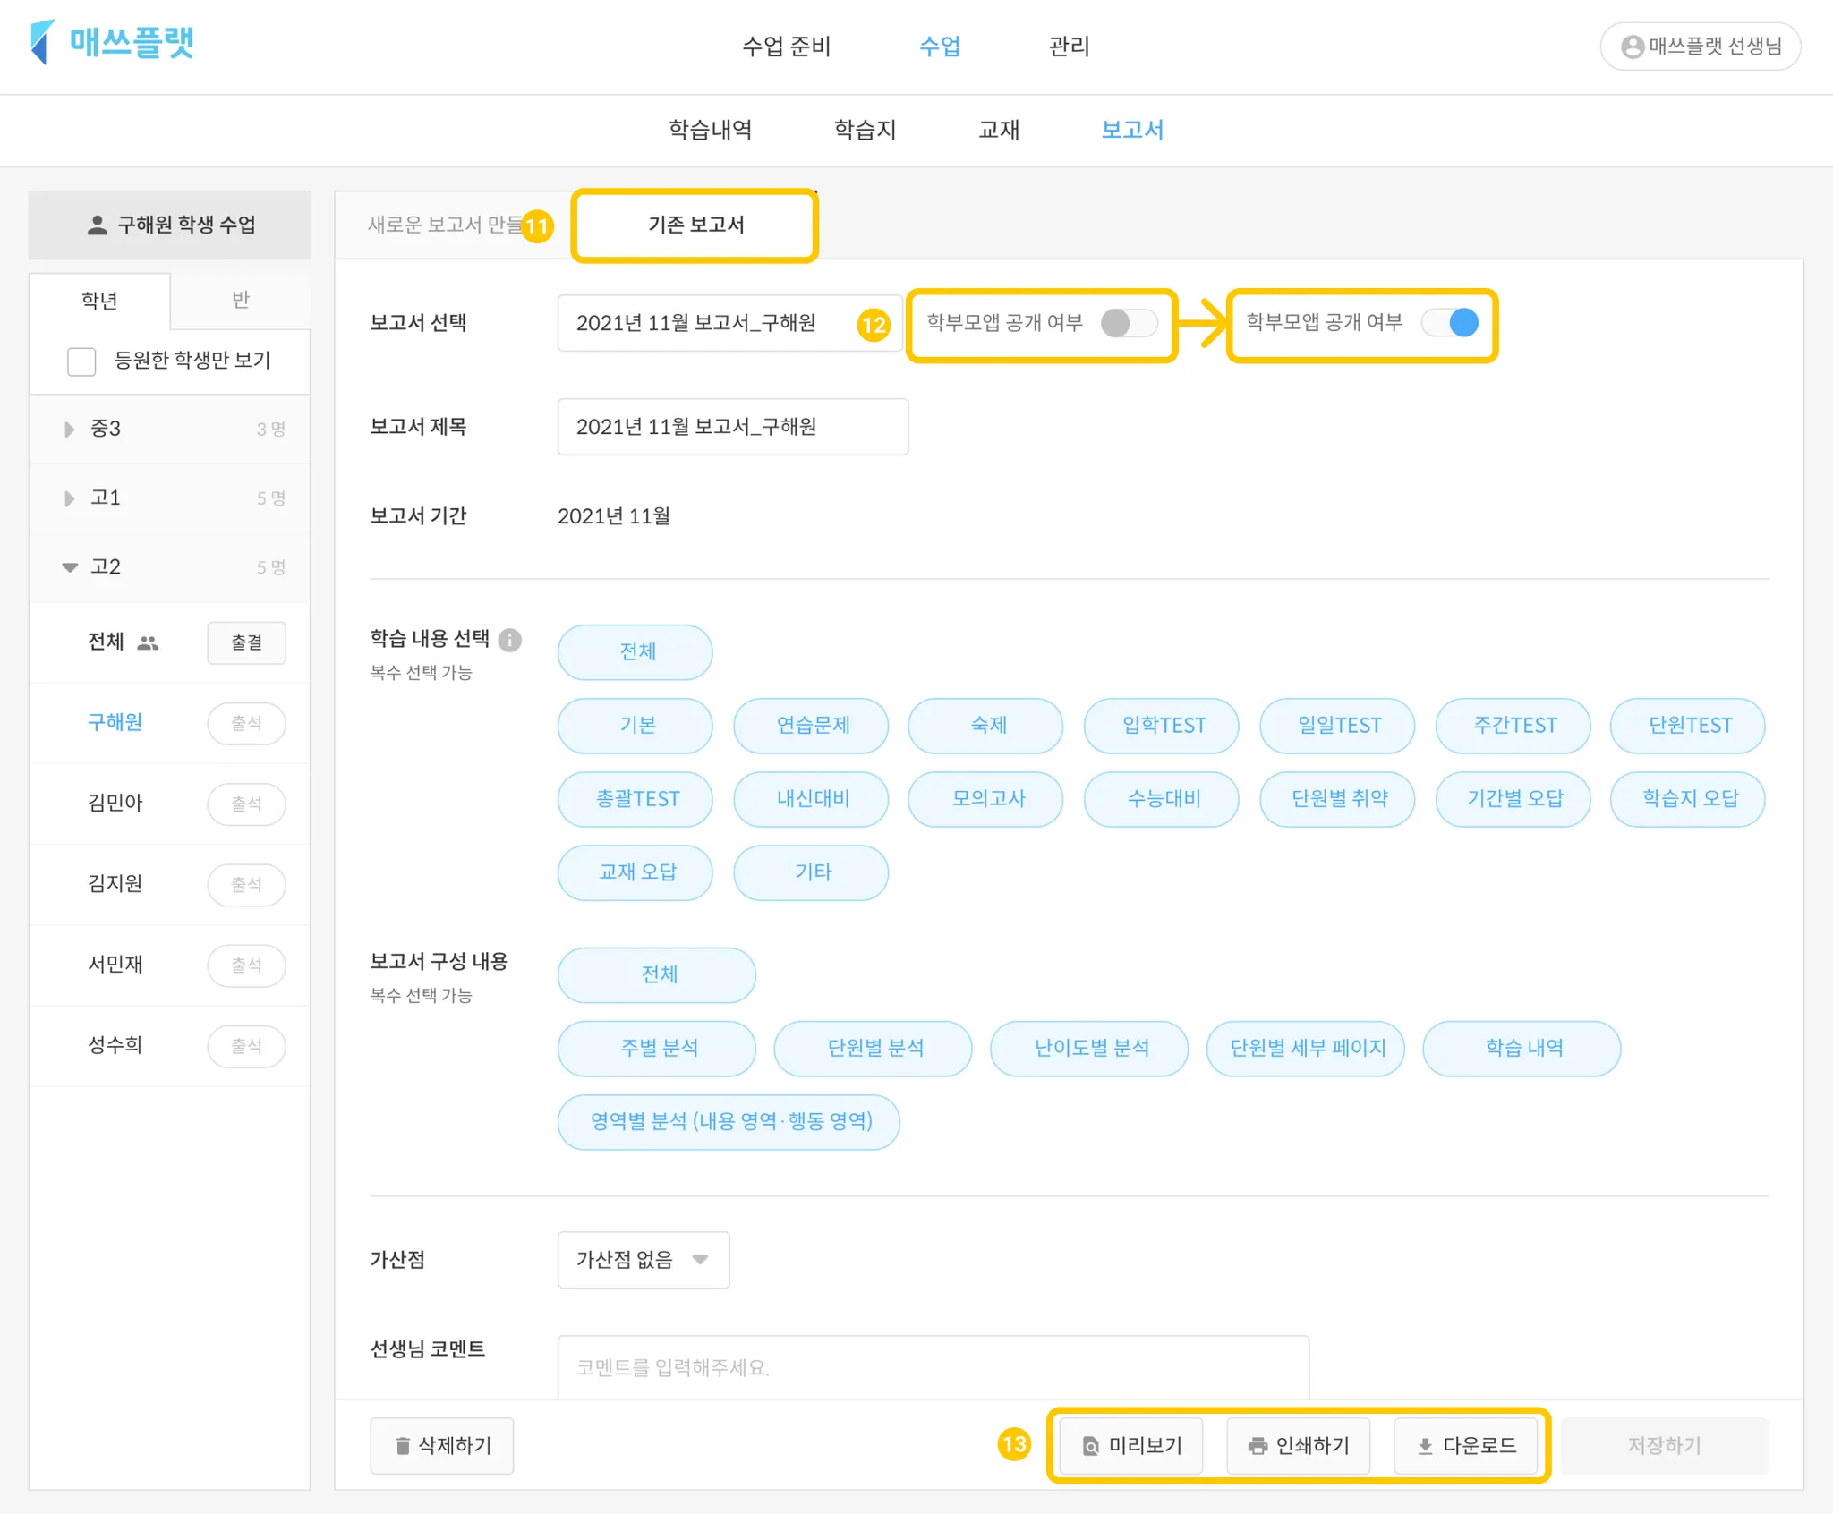
Task: Click the 매쓰플랫 logo icon
Action: click(42, 42)
